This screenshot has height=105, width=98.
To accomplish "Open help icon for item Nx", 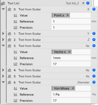I will (94, 46).
